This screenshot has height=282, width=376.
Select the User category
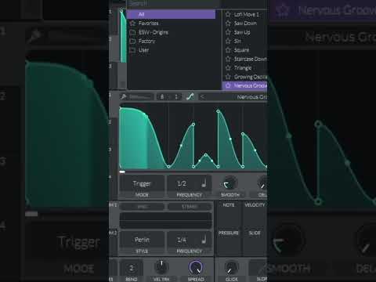(x=143, y=50)
